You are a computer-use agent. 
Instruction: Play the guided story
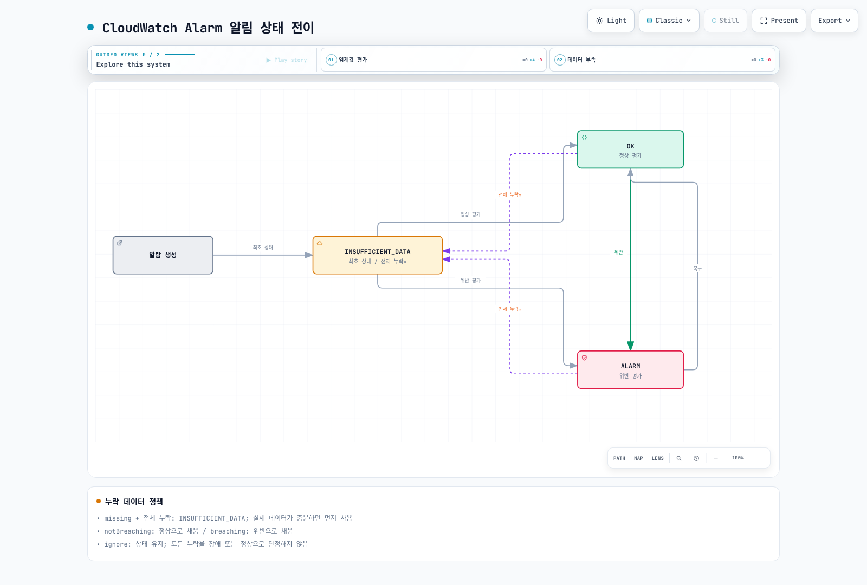click(x=286, y=60)
